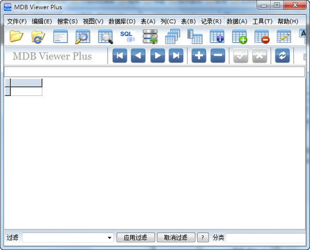
Task: Click the delete table icon with red minus
Action: 262,36
